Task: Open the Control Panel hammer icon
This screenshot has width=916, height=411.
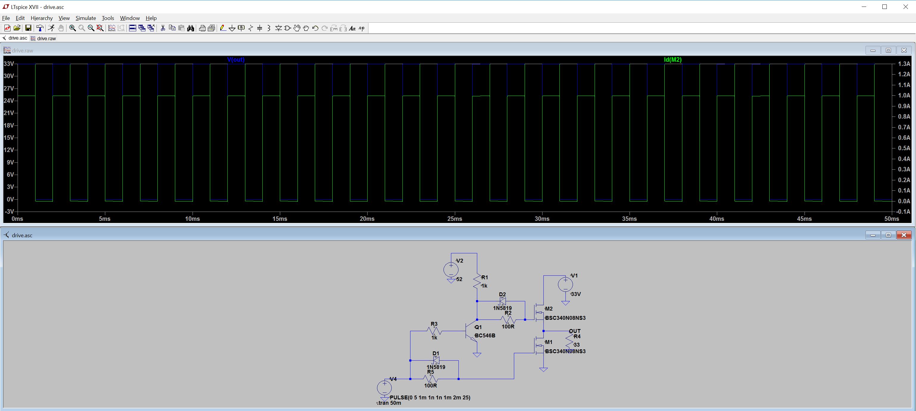Action: click(39, 28)
